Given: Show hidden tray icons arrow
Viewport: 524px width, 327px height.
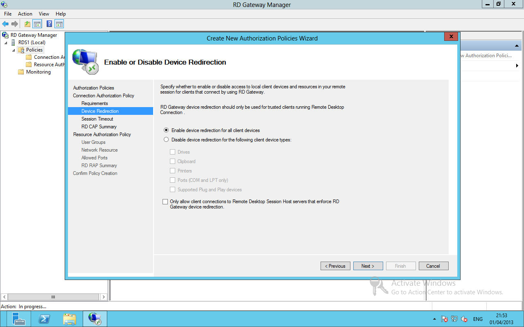Looking at the screenshot, I should (x=434, y=319).
